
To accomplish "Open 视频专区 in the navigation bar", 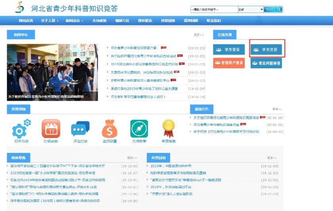I will pos(122,21).
